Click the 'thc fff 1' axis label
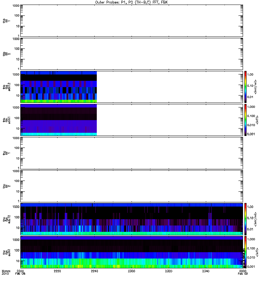 [x=6, y=153]
